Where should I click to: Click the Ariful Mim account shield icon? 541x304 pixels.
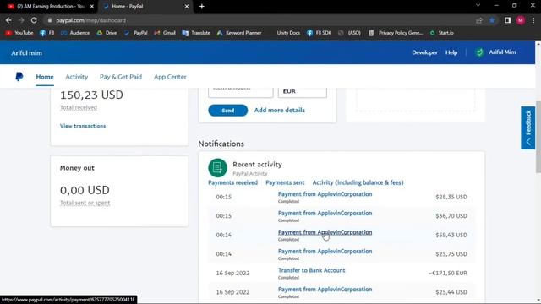click(x=479, y=52)
